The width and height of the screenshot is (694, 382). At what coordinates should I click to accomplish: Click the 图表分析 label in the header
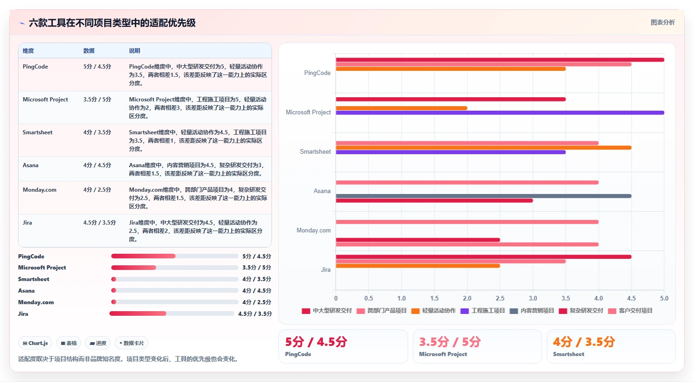click(x=662, y=22)
